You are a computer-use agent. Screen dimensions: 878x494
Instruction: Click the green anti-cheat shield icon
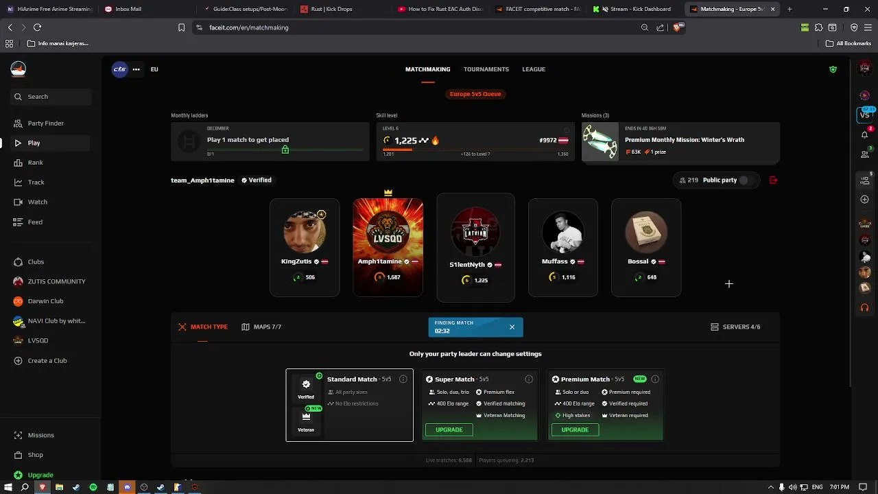[x=833, y=69]
